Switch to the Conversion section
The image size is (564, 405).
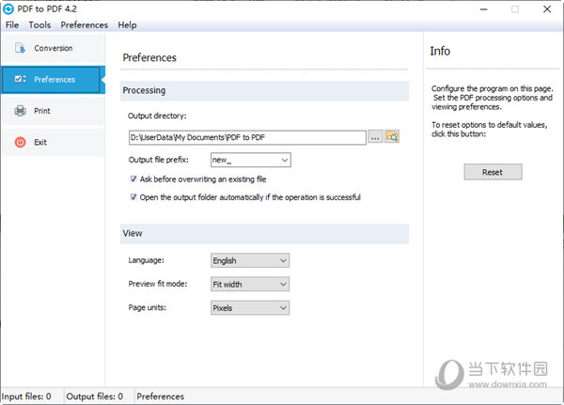54,48
